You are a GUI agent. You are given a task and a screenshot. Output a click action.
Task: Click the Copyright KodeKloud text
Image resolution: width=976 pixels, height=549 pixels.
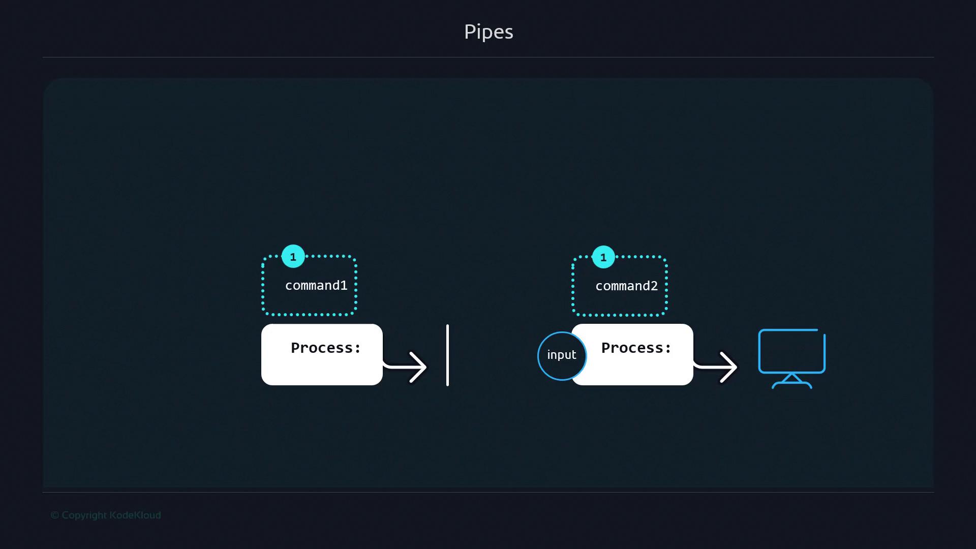(x=106, y=515)
